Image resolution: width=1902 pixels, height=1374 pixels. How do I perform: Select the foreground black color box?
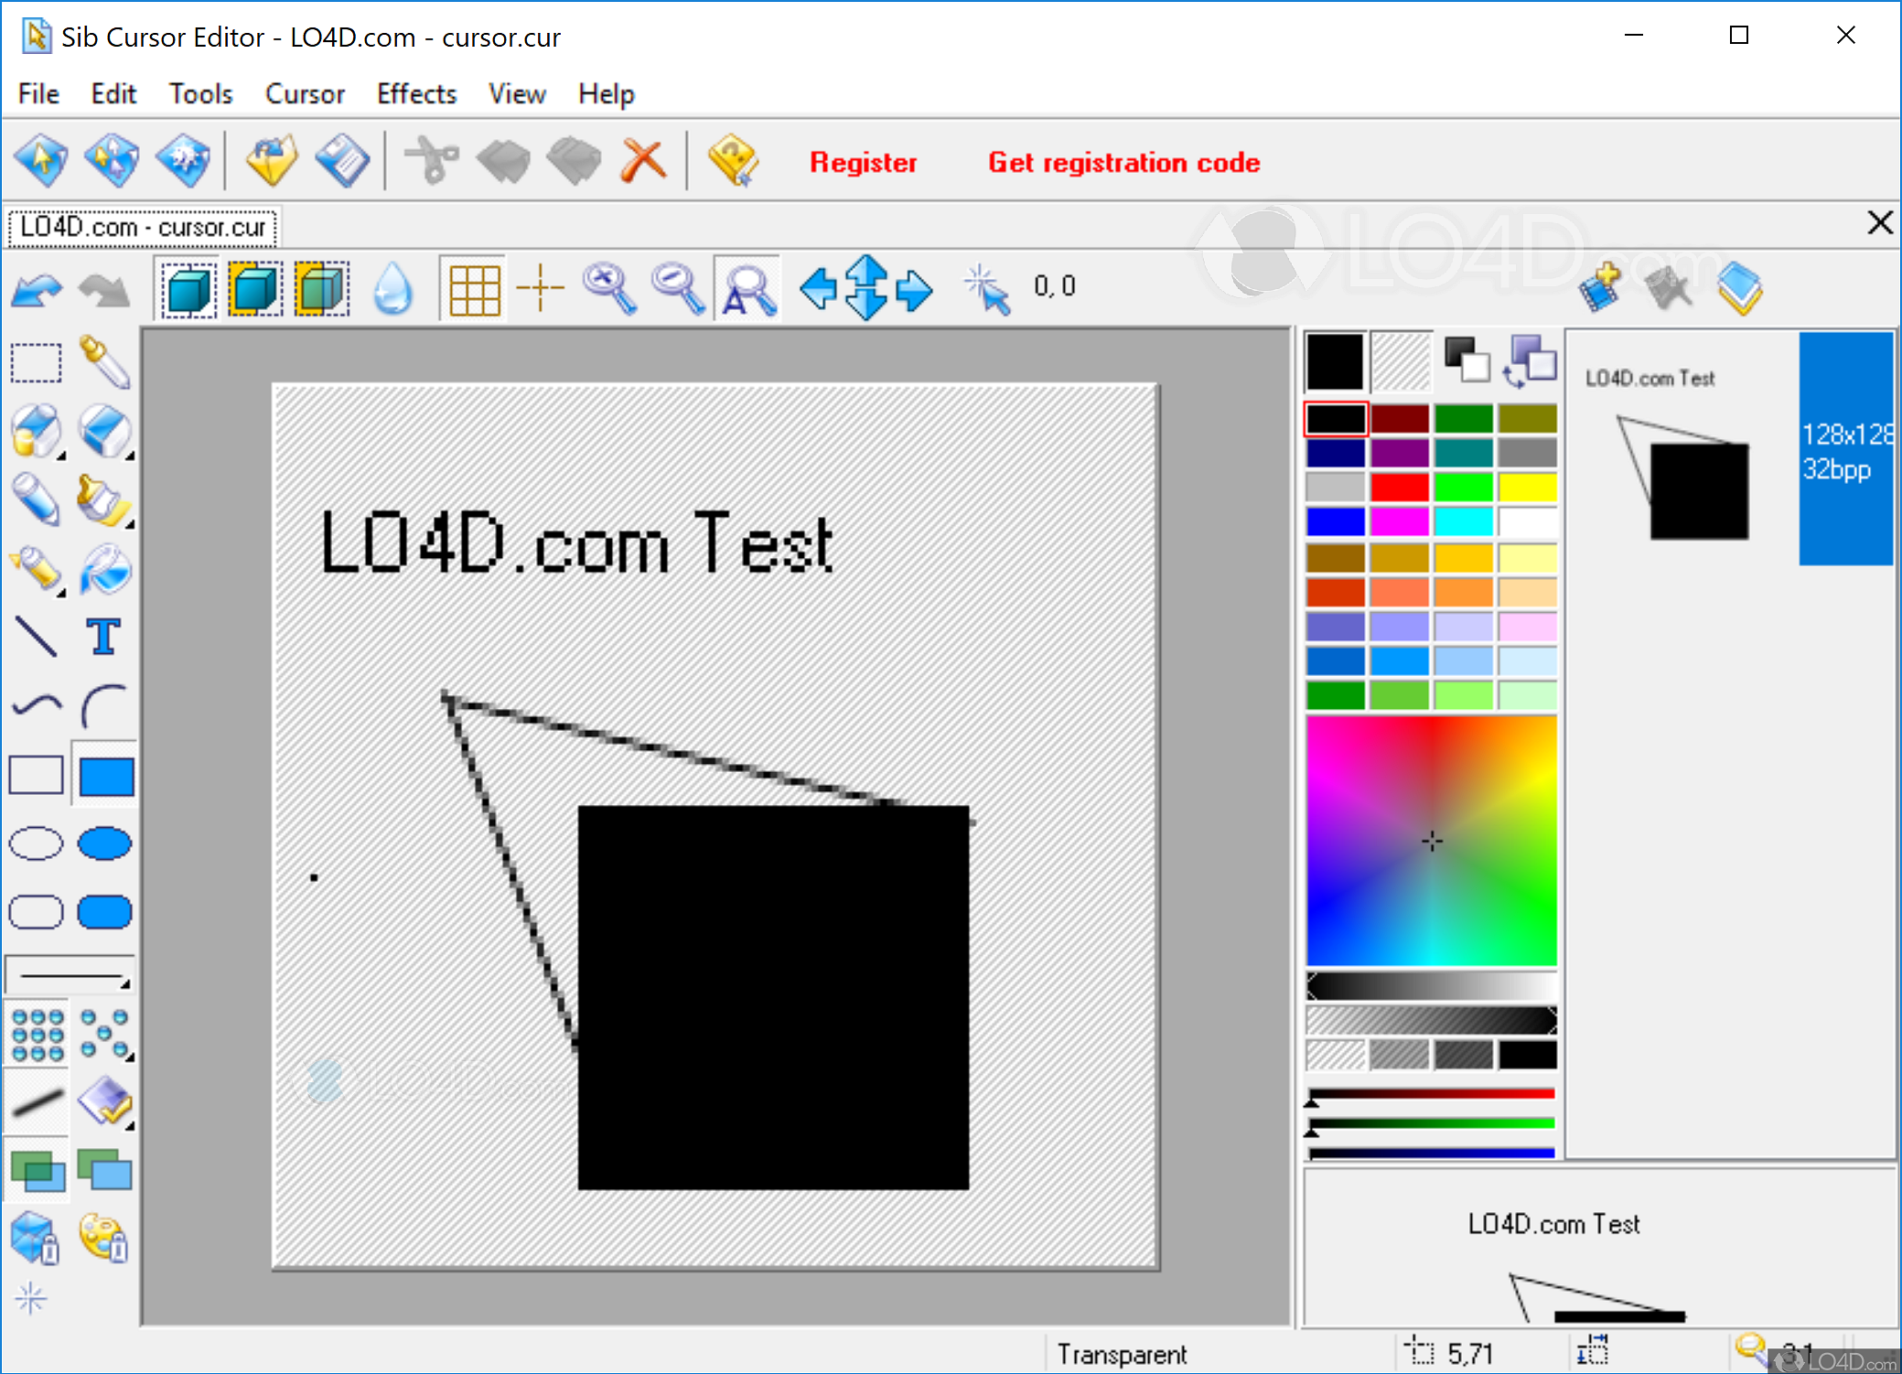pyautogui.click(x=1335, y=361)
